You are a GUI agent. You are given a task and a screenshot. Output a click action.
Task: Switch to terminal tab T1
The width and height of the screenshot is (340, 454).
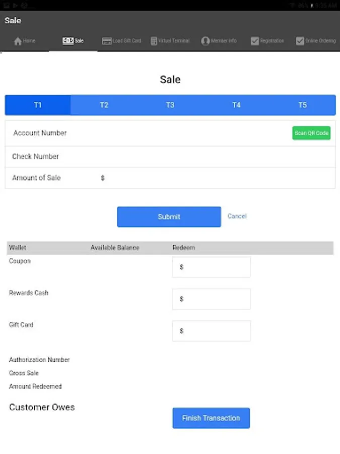point(38,105)
